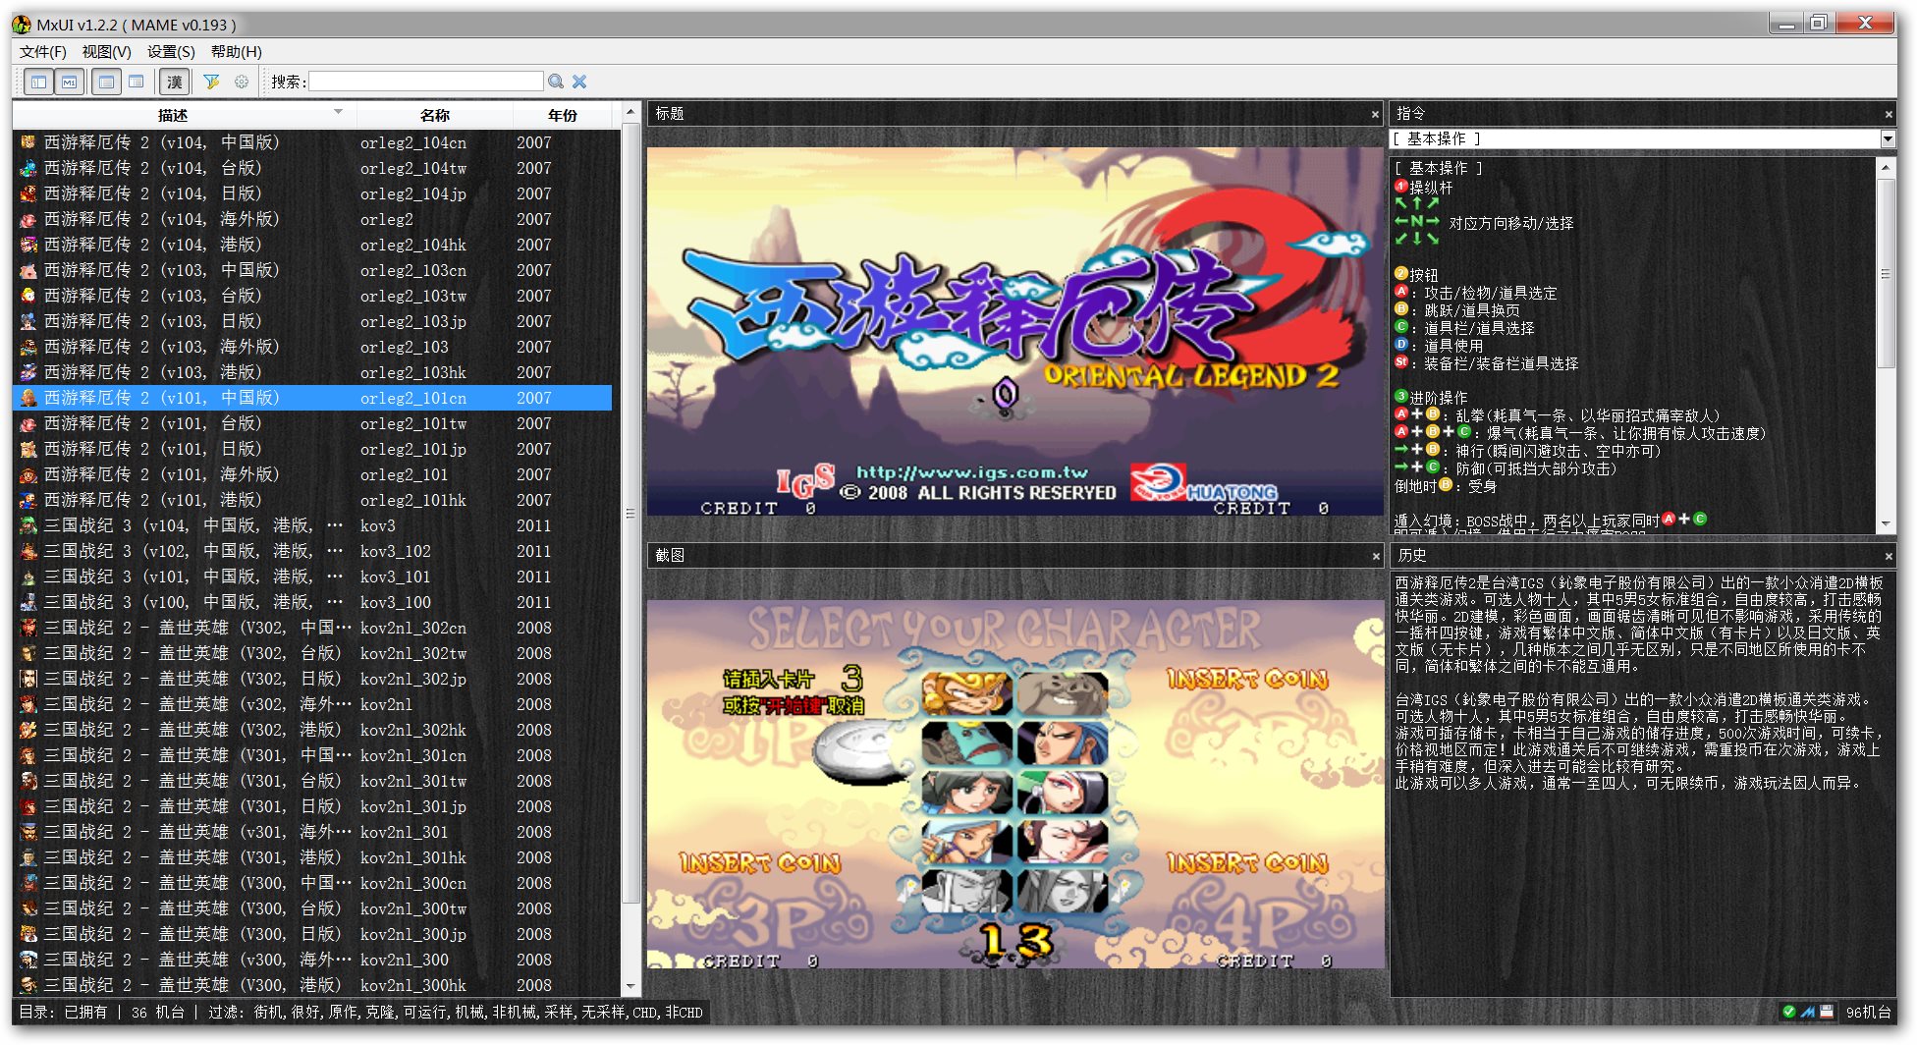Click the game icon for orleg2_103tw

[28, 296]
